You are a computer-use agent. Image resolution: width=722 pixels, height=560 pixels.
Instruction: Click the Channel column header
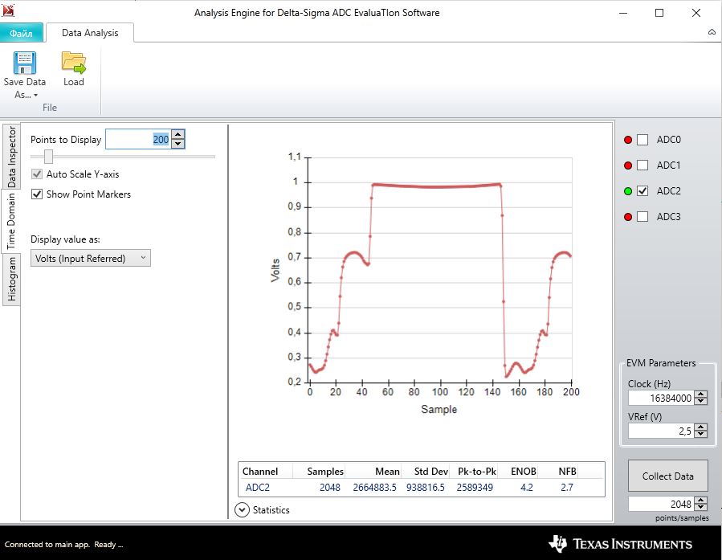[x=260, y=471]
